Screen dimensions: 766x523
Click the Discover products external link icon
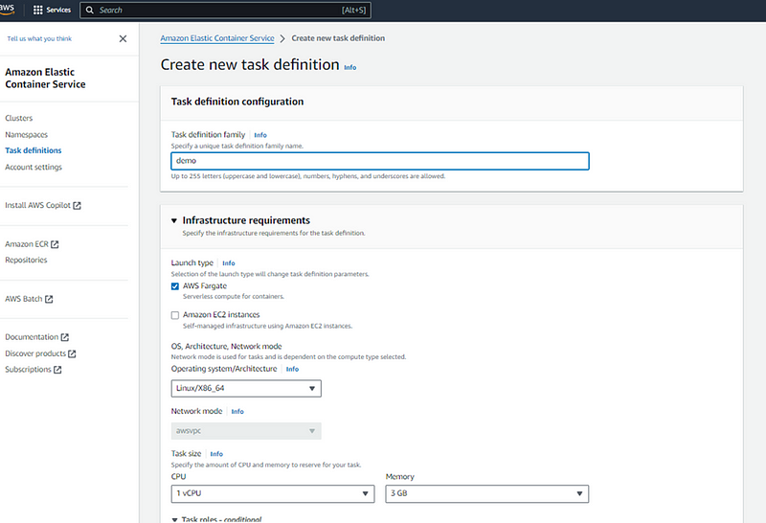tap(72, 353)
